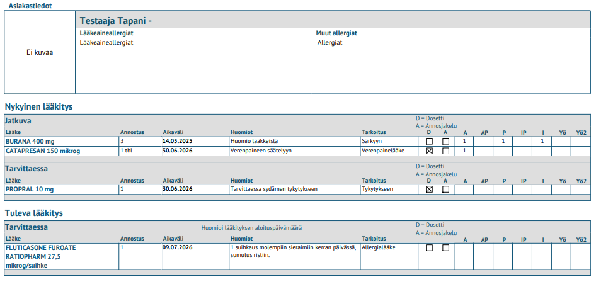Open the CATAPRESAN 150 mikrog medication
Viewport: 596px width, 284px height.
pos(43,151)
